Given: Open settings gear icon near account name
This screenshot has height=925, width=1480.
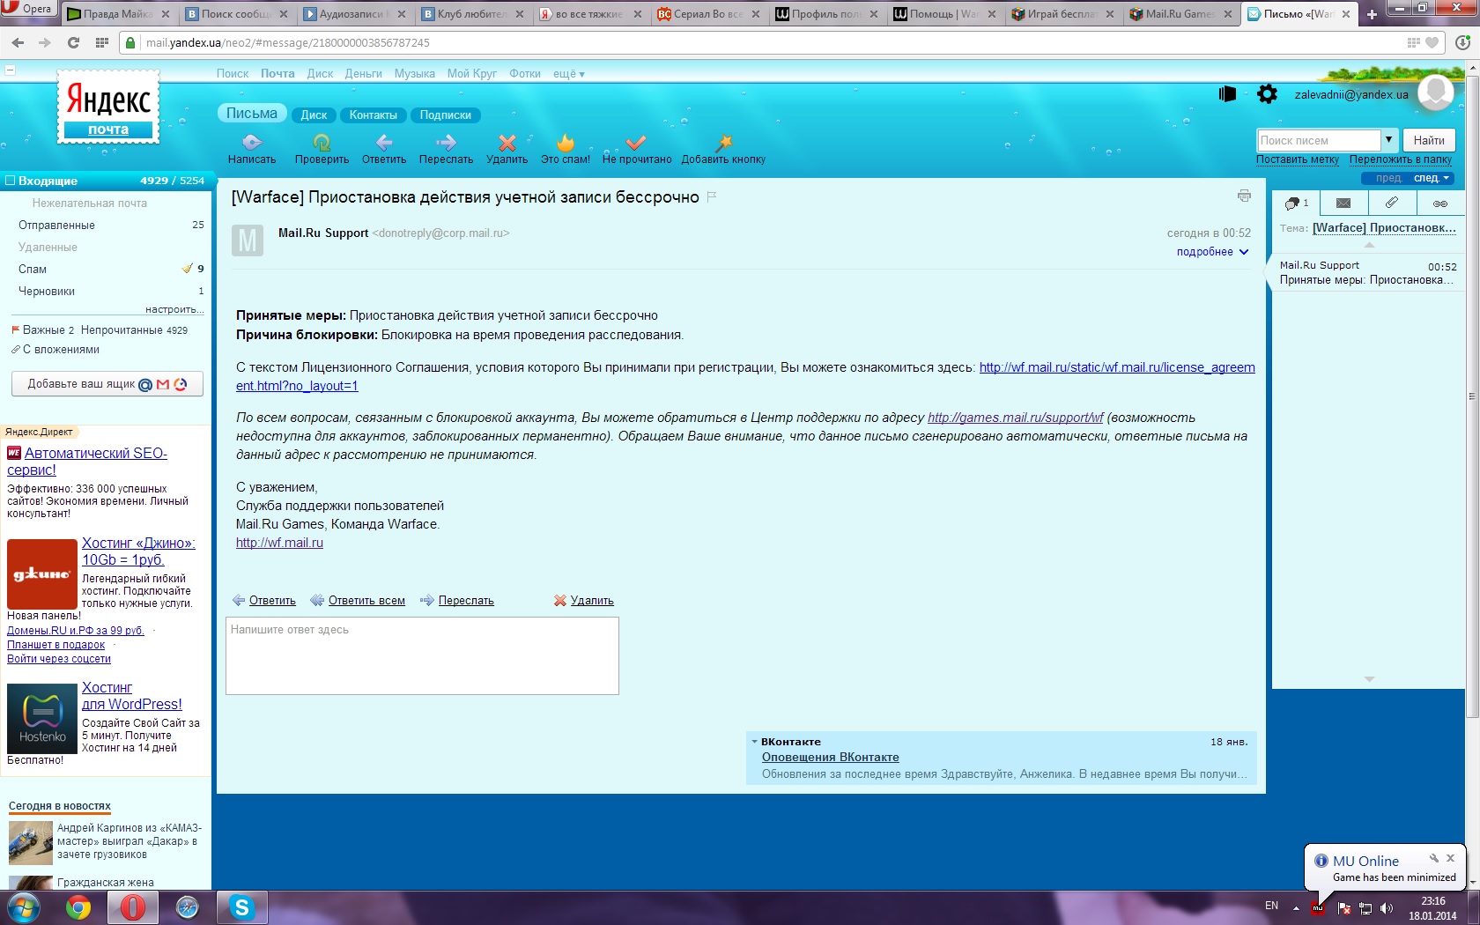Looking at the screenshot, I should click(1267, 94).
